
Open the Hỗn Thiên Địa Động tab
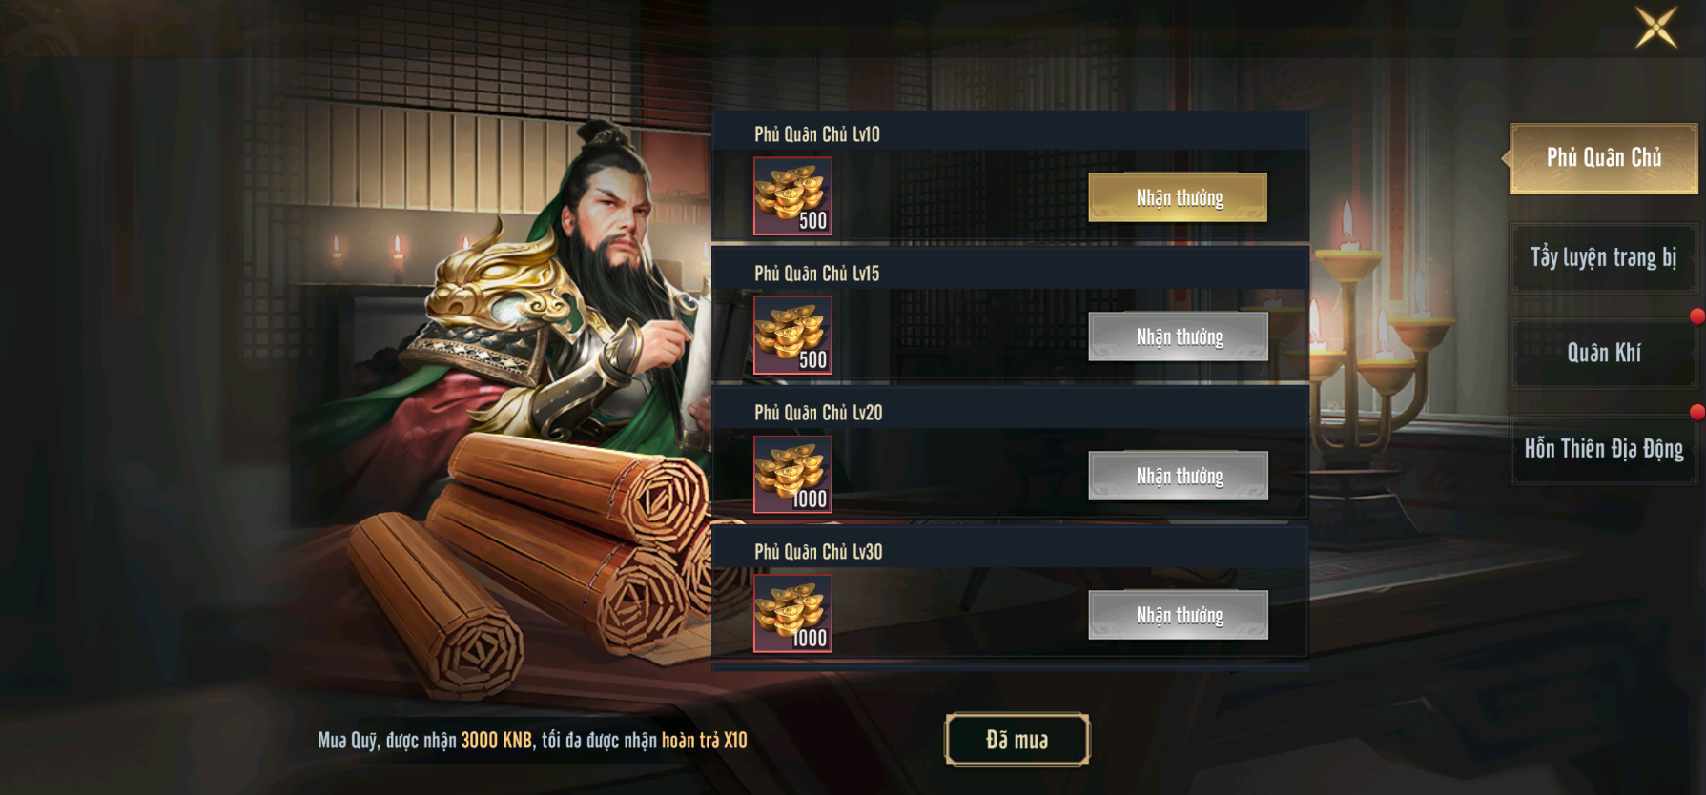tap(1603, 449)
